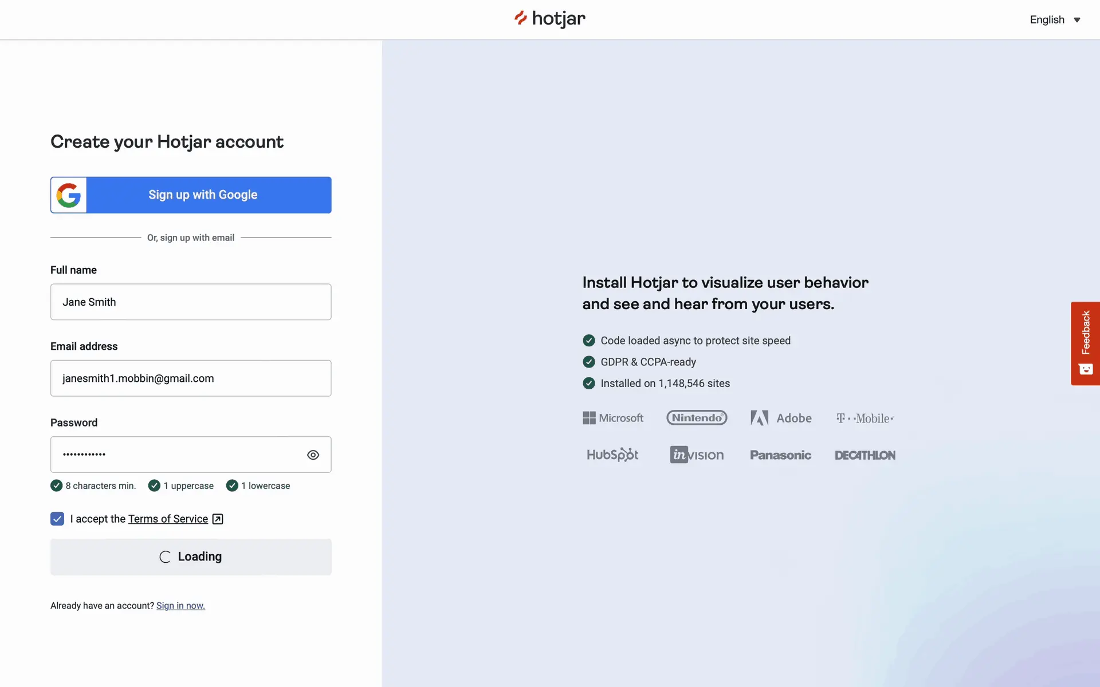The height and width of the screenshot is (687, 1100).
Task: Follow the Sign in now link
Action: 180,606
